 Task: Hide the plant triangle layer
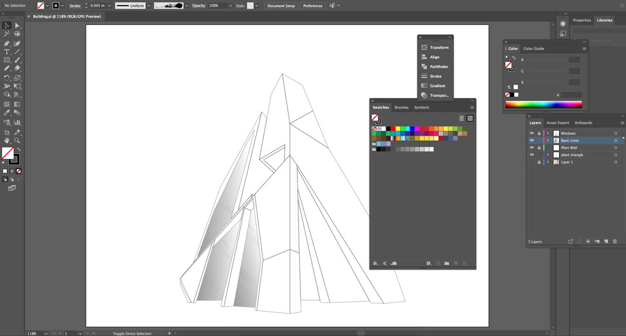coord(531,155)
